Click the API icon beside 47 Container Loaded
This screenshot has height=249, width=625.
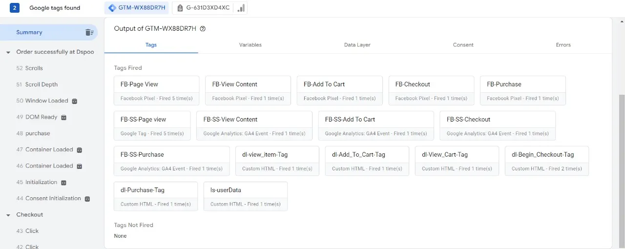[80, 150]
